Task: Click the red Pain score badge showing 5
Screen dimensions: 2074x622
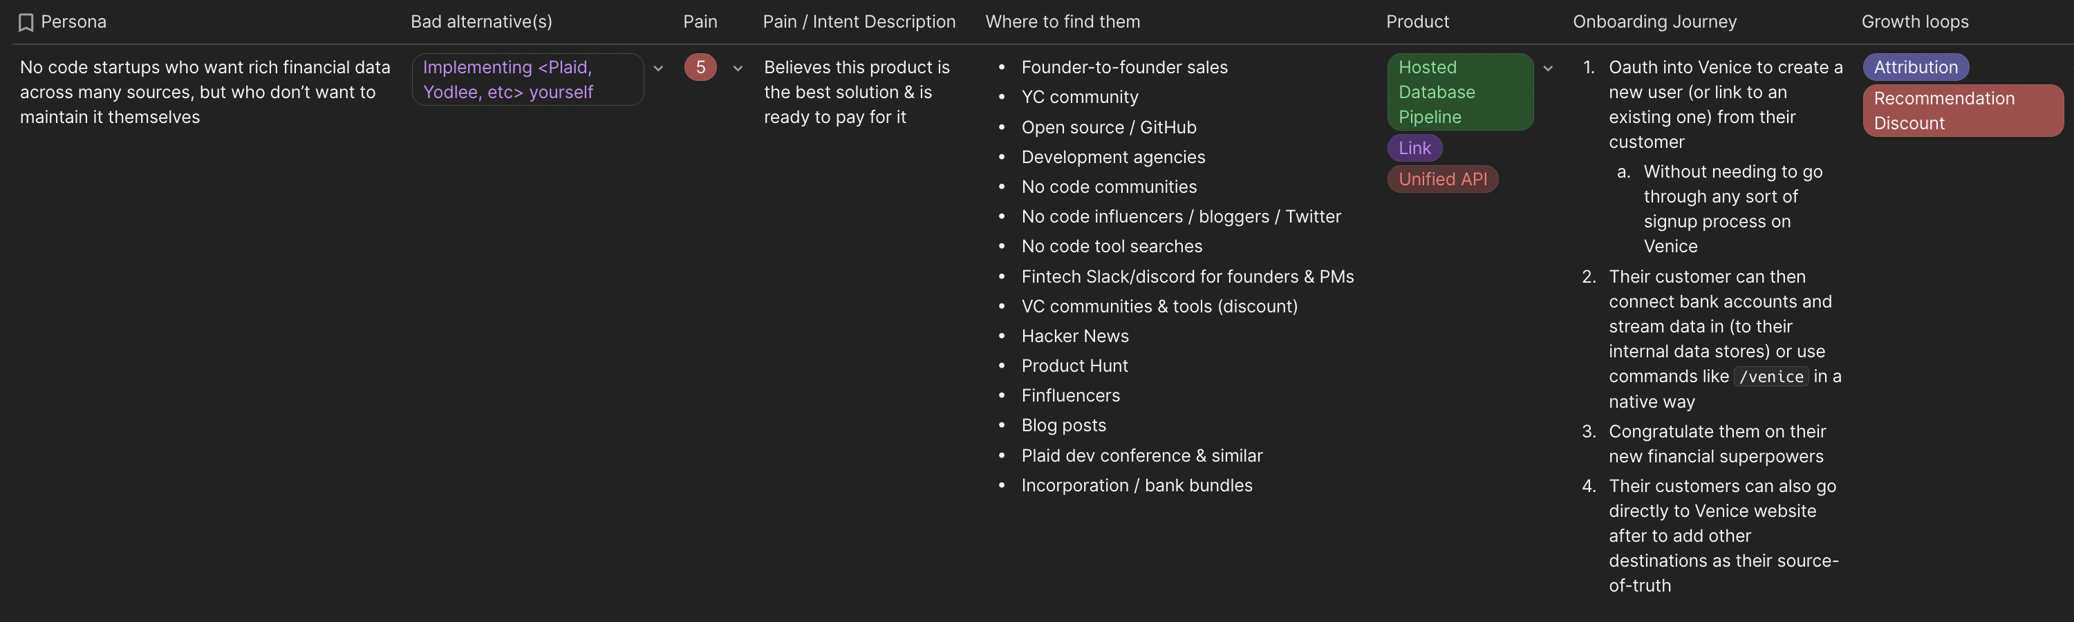Action: point(700,68)
